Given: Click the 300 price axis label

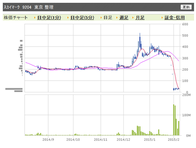Looking at the screenshot, I should pos(185,58).
